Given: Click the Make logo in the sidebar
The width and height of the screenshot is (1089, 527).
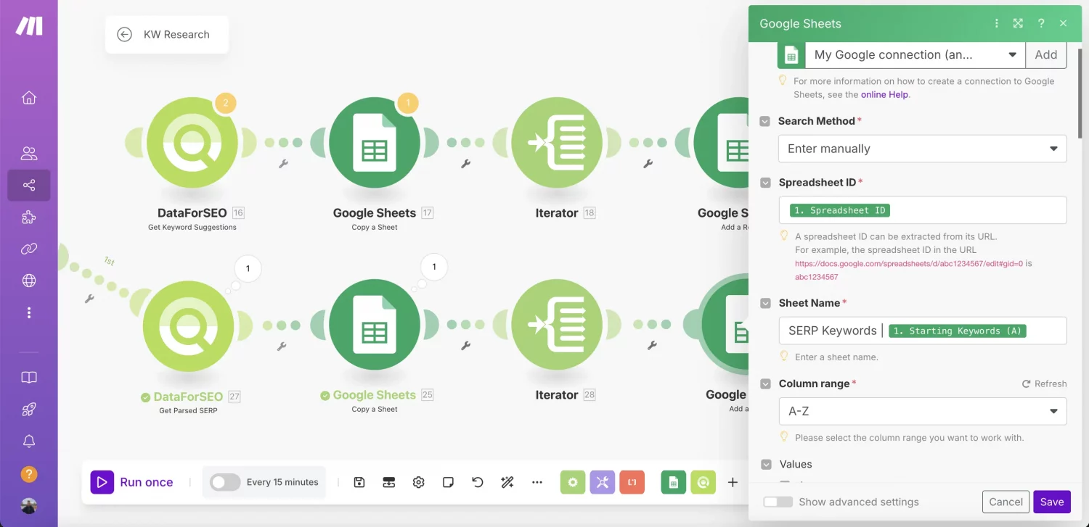Looking at the screenshot, I should (29, 26).
